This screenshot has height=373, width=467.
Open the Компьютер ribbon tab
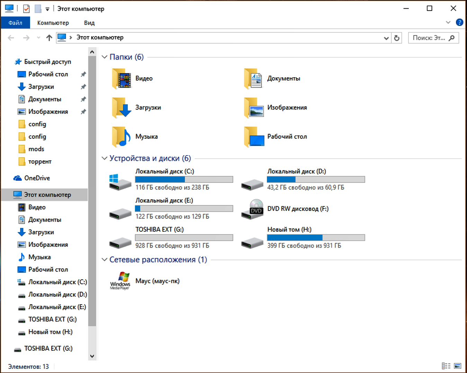click(x=53, y=23)
